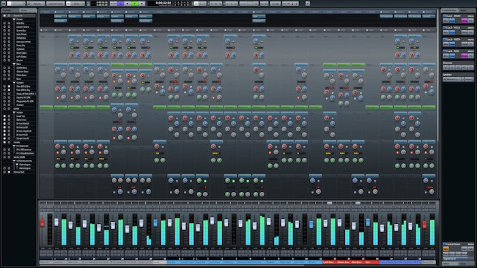
Task: Toggle purple Click button on Cue1 - DRUM
Action: tap(464, 20)
